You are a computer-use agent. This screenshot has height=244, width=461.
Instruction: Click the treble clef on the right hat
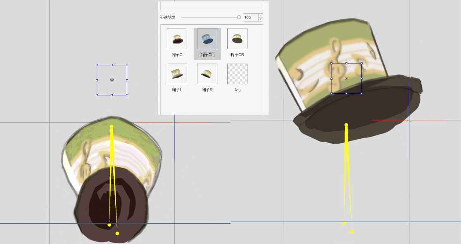pyautogui.click(x=337, y=63)
